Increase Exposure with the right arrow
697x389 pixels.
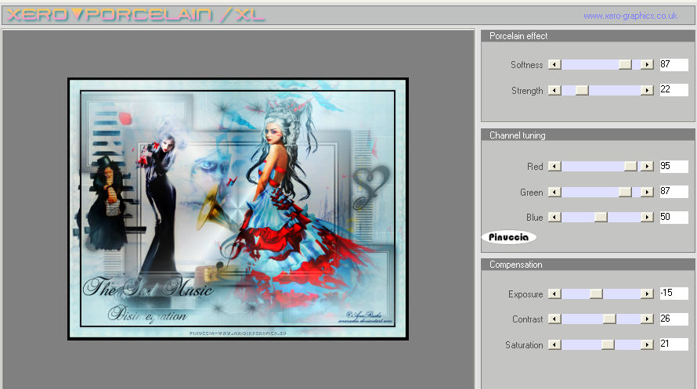point(647,294)
